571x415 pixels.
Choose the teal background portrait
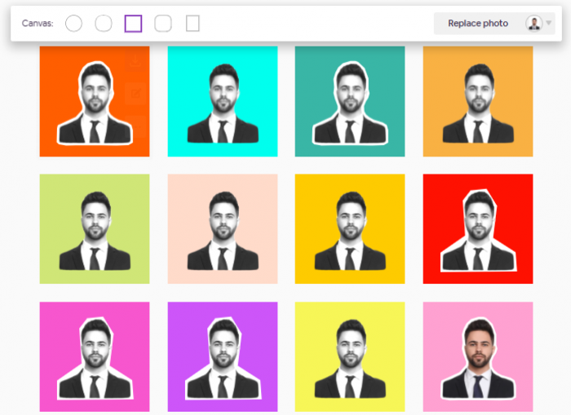pyautogui.click(x=350, y=102)
